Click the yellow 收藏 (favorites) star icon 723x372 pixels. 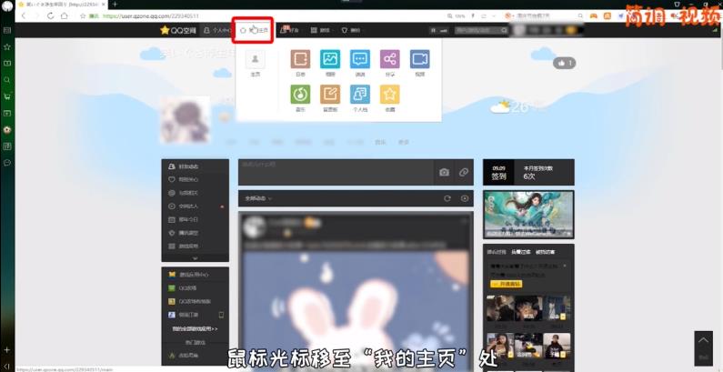point(389,94)
